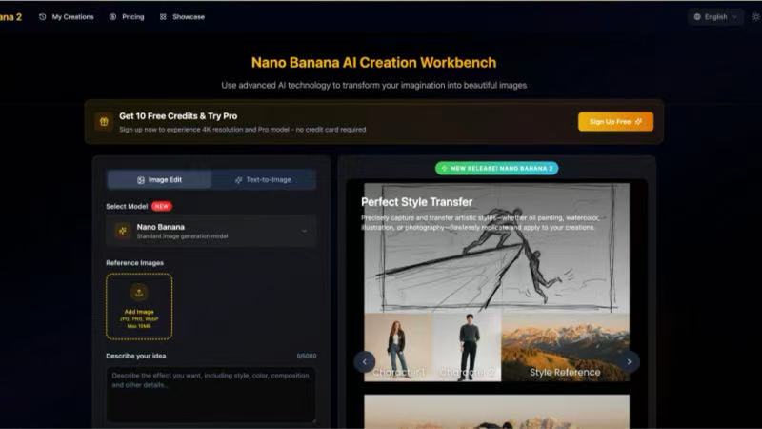The height and width of the screenshot is (429, 762).
Task: Advance to the next carousel slide
Action: (x=629, y=361)
